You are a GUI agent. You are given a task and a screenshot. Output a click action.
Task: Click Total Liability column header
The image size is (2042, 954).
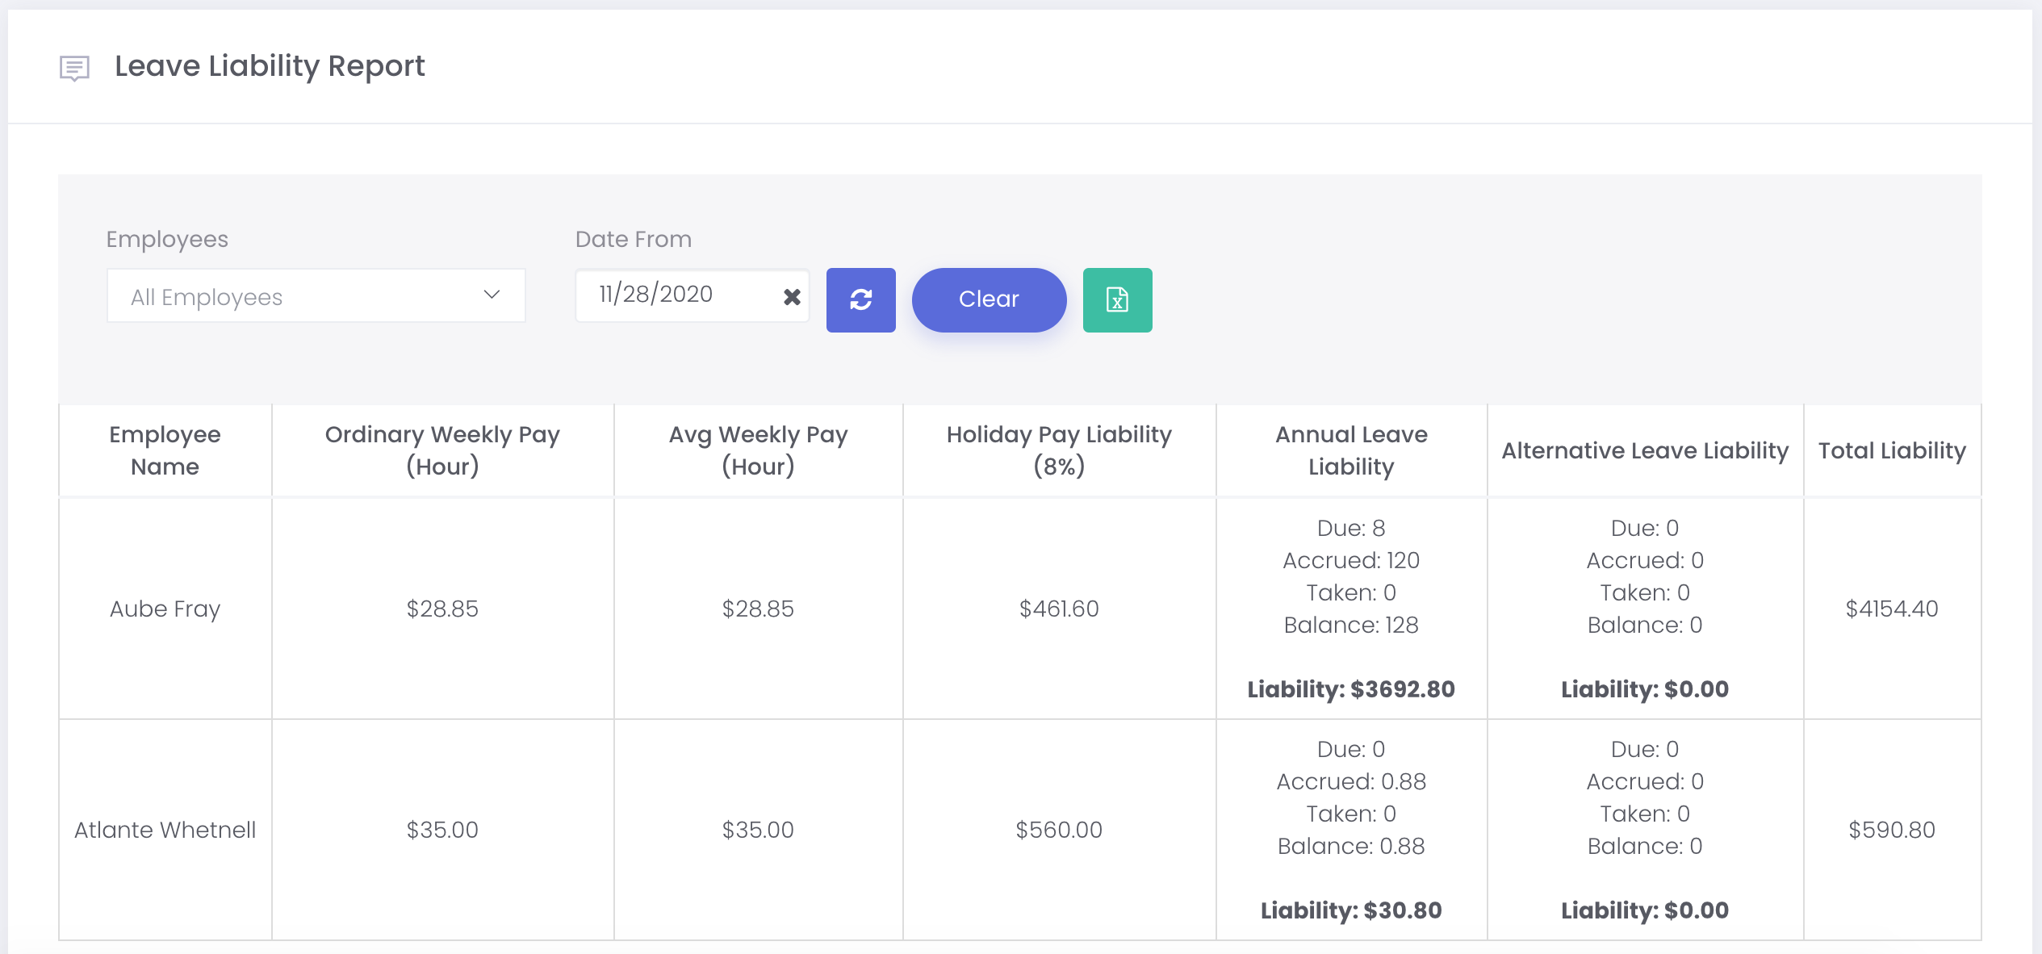click(1892, 450)
